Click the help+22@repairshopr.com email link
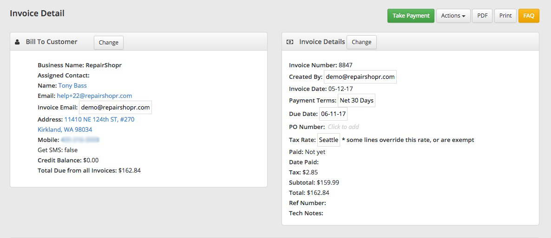551x238 pixels. [x=94, y=96]
